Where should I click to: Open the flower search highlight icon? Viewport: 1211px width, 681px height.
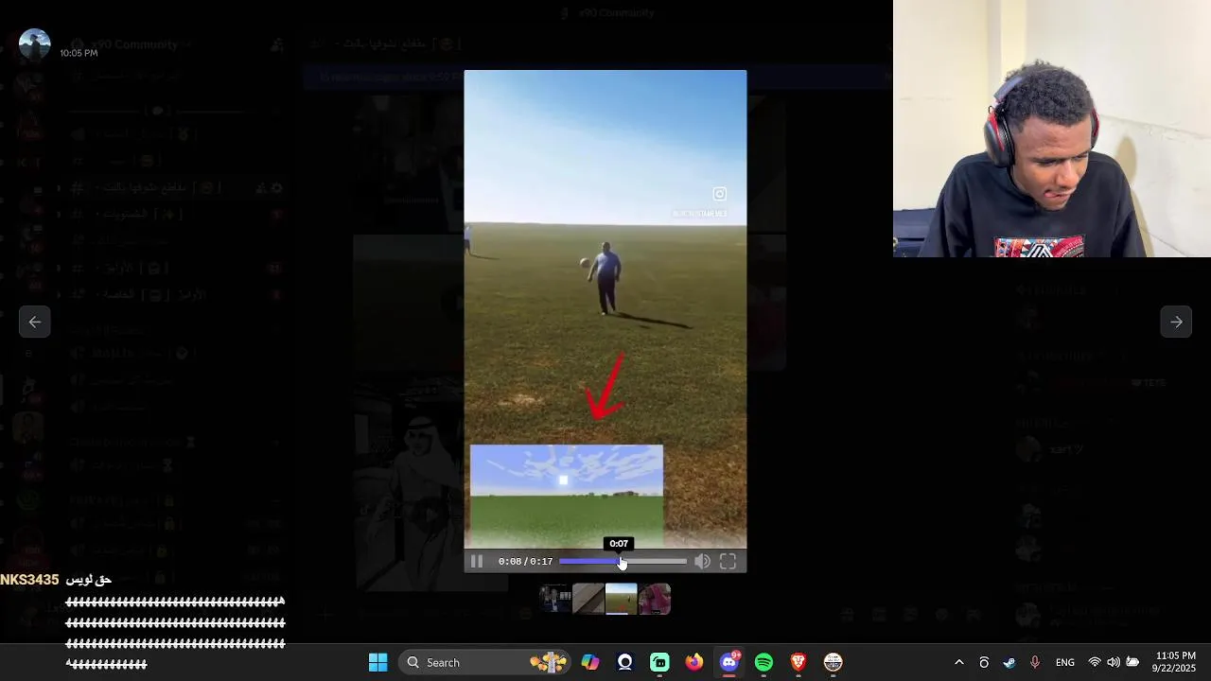coord(548,662)
